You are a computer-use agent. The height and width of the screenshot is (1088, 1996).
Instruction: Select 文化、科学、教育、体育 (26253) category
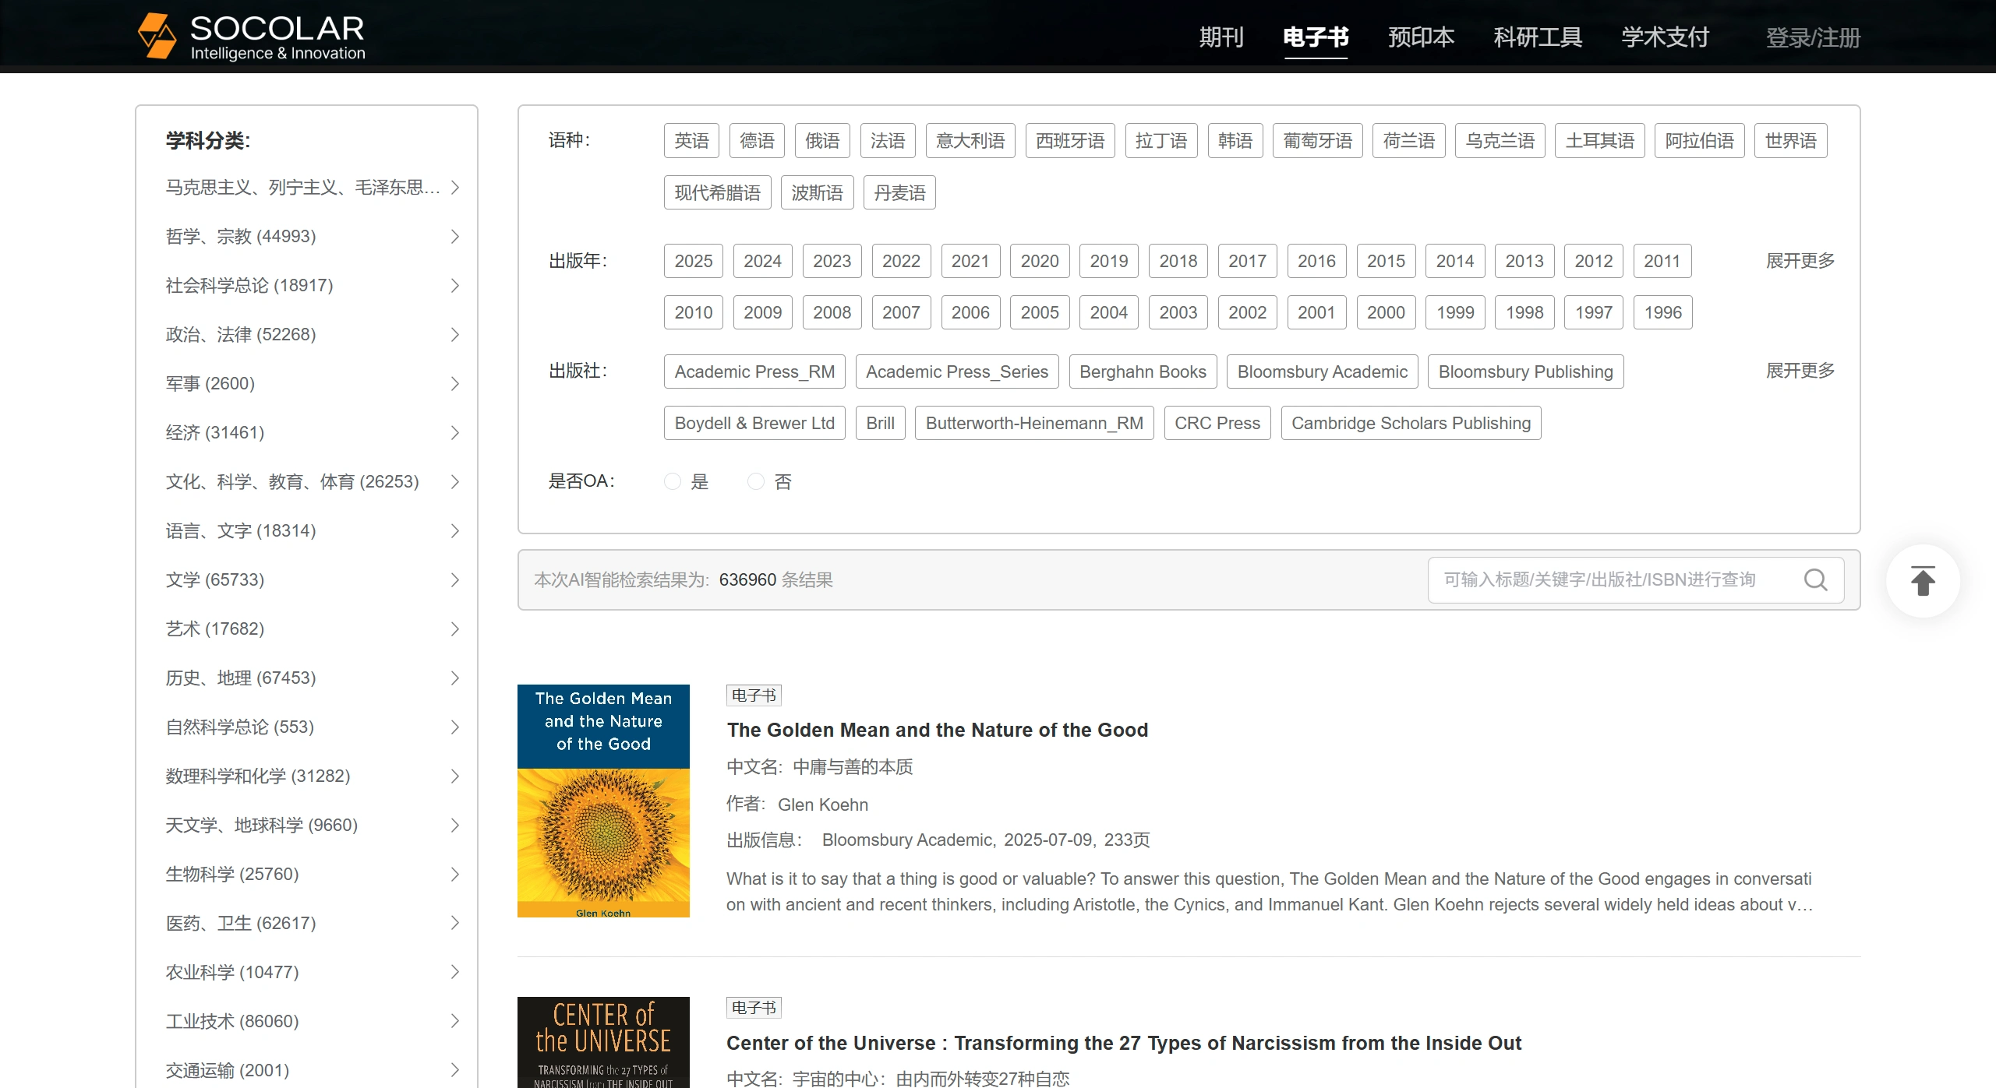[292, 481]
